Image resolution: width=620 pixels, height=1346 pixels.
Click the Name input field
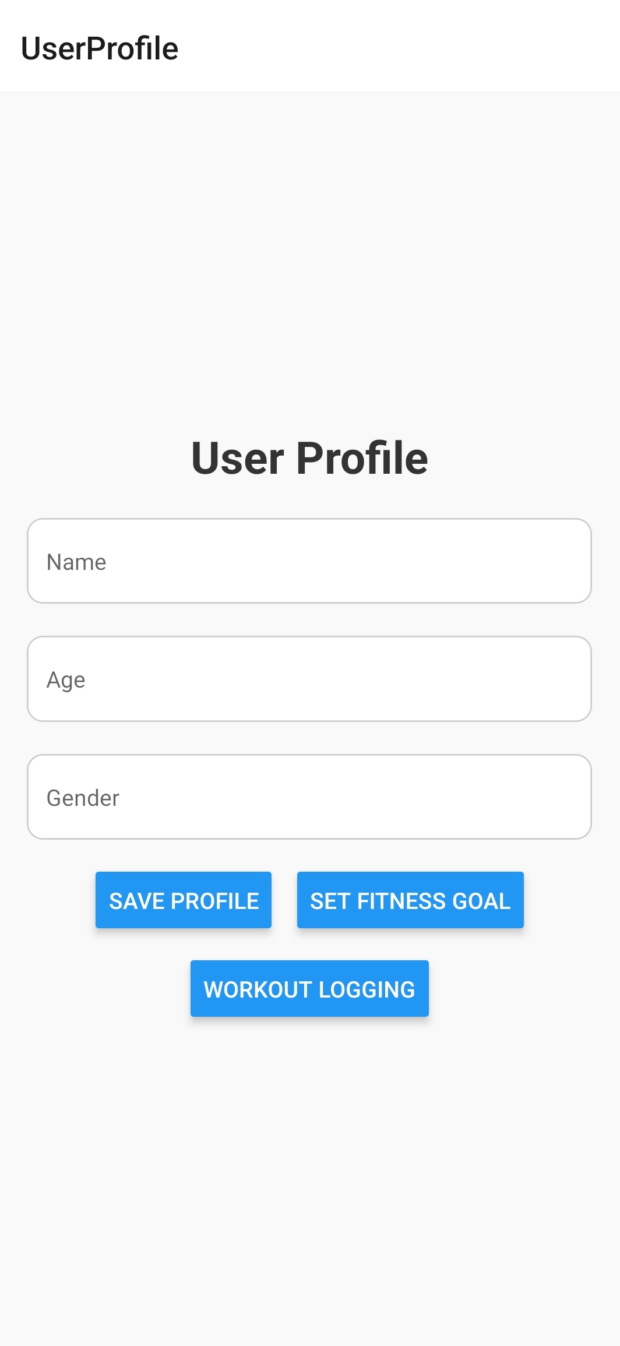coord(309,561)
